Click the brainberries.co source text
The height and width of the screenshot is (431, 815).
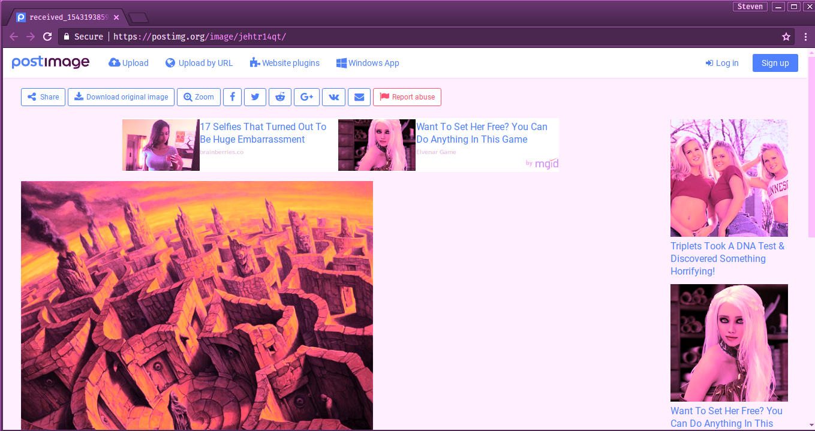(x=221, y=152)
